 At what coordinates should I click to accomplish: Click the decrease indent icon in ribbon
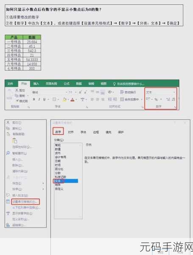110,99
